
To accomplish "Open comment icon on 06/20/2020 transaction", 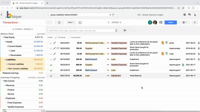I will point(58,48).
